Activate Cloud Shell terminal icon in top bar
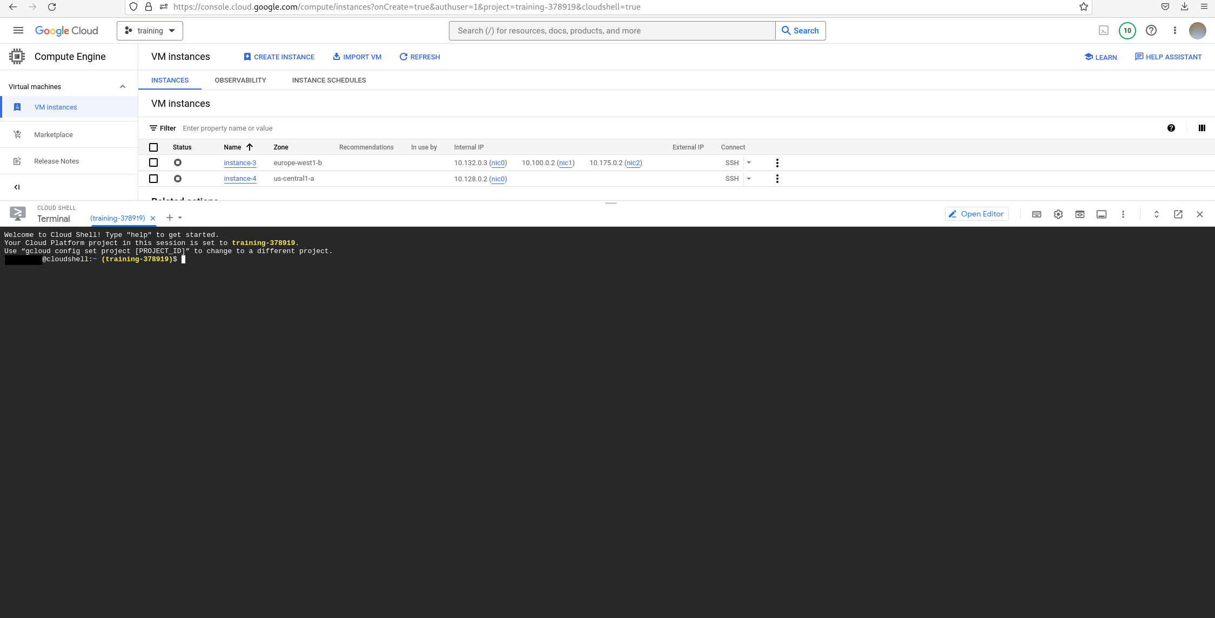Viewport: 1215px width, 618px height. [x=1104, y=30]
